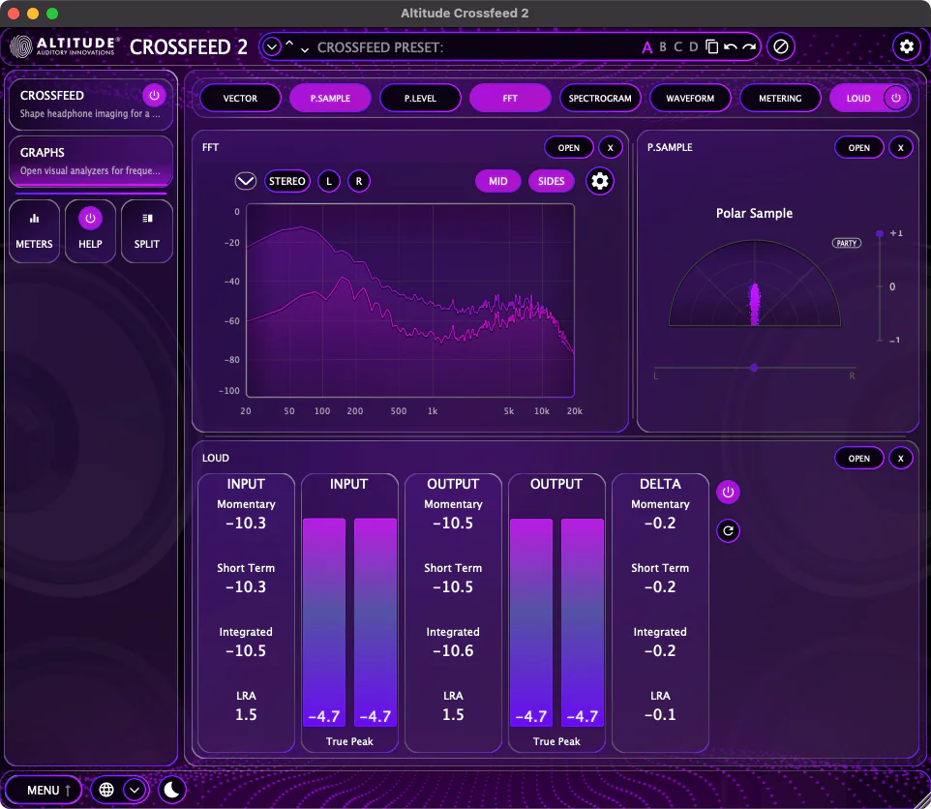This screenshot has width=931, height=809.
Task: Click the undo arrow icon
Action: tap(731, 46)
